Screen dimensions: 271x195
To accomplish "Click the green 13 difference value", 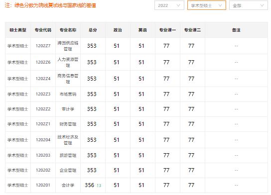I will pos(99,186).
